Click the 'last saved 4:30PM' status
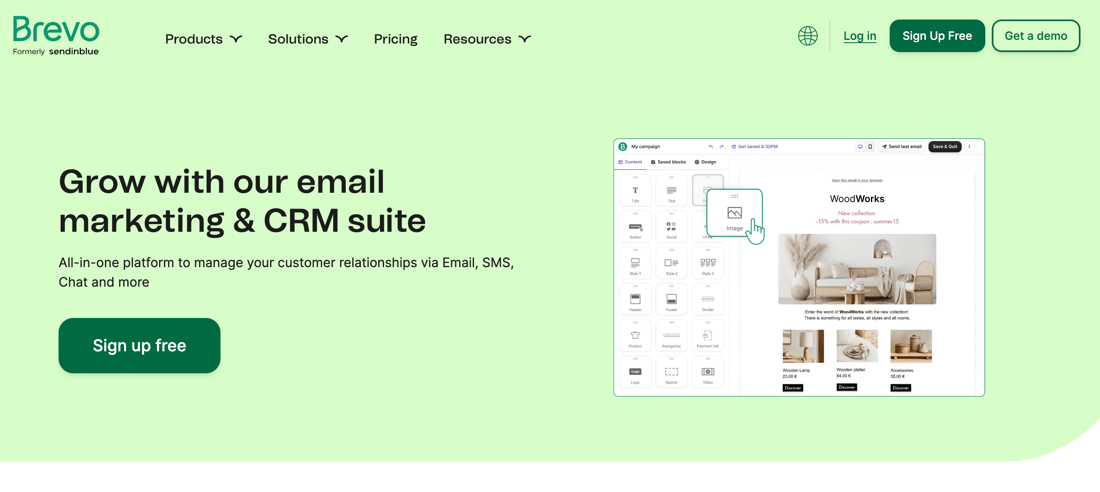1100x492 pixels. point(754,146)
